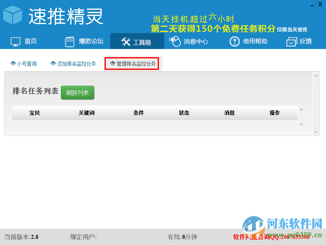Viewport: 326px width, 245px height.
Task: Click the blue cube app logo
Action: coord(13,15)
